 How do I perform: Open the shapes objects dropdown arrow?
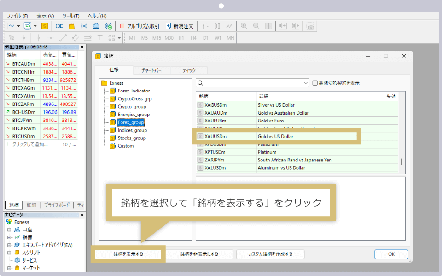tap(119, 38)
